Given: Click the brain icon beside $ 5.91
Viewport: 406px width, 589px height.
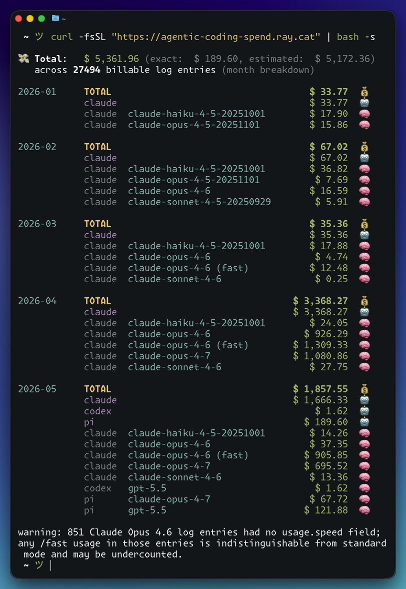Looking at the screenshot, I should pos(364,202).
